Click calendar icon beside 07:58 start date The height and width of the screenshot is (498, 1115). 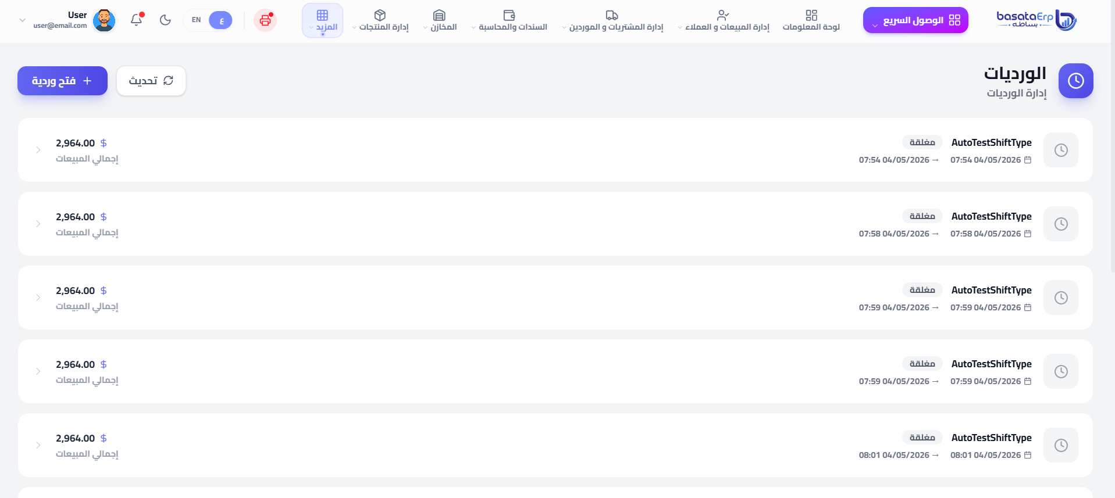1028,234
